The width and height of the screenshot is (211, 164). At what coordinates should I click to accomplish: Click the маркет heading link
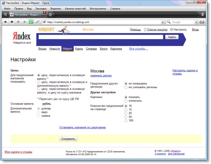click(x=46, y=29)
